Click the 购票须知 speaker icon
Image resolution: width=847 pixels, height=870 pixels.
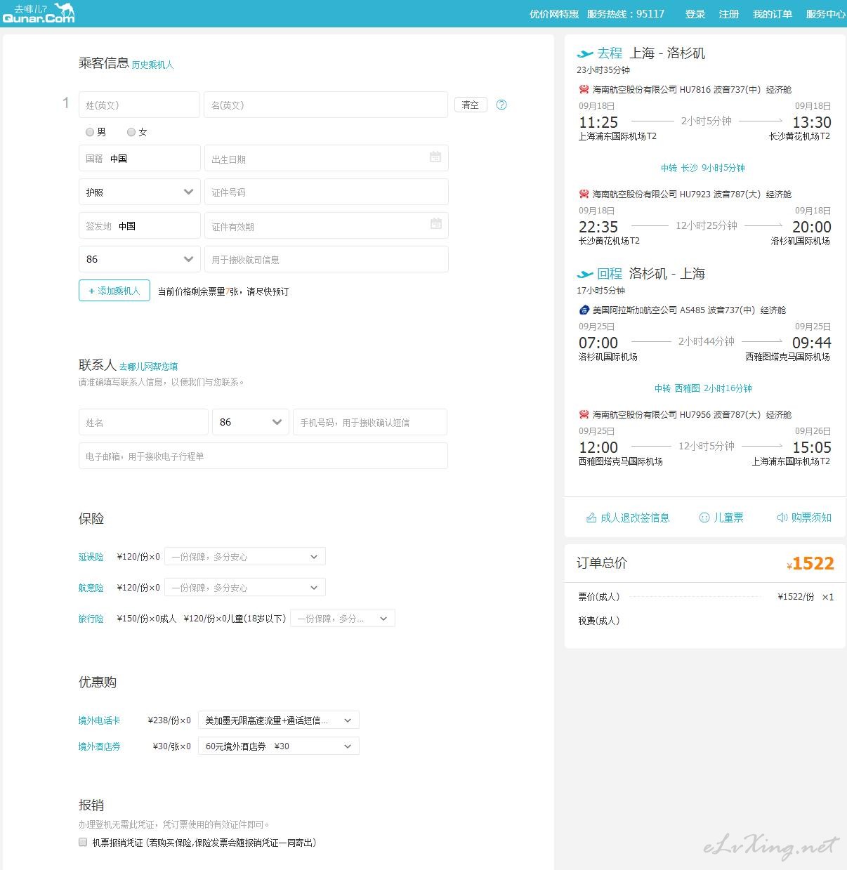782,518
